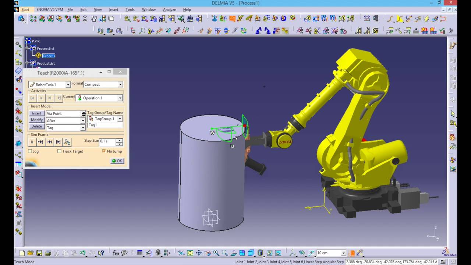Image resolution: width=471 pixels, height=265 pixels.
Task: Open the Insert menu
Action: [114, 10]
